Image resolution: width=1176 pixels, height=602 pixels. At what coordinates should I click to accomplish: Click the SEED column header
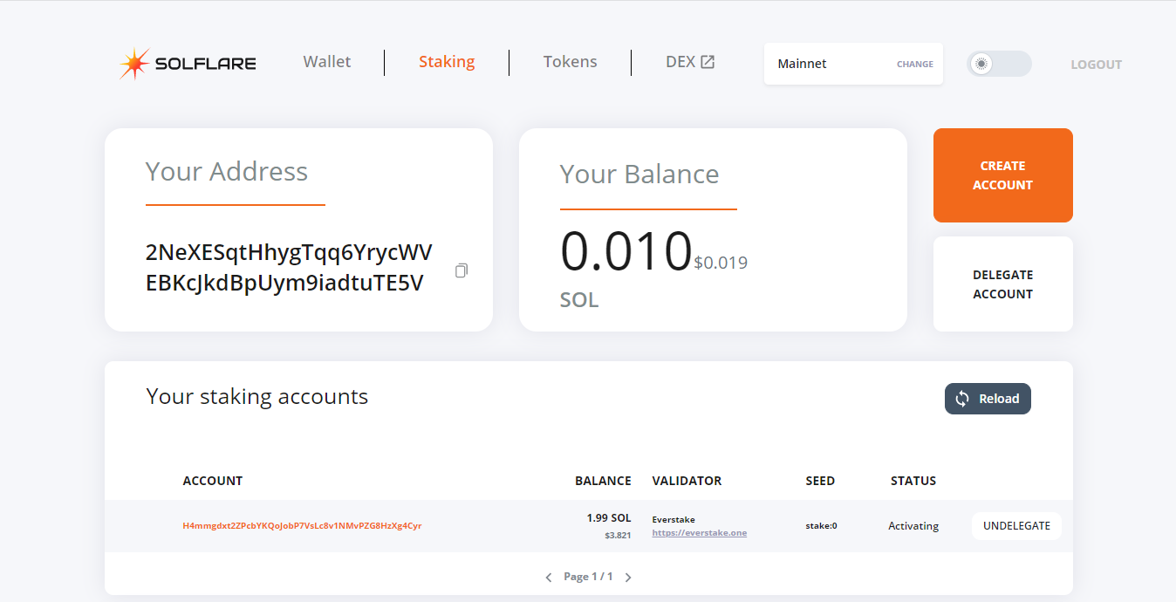click(x=820, y=481)
